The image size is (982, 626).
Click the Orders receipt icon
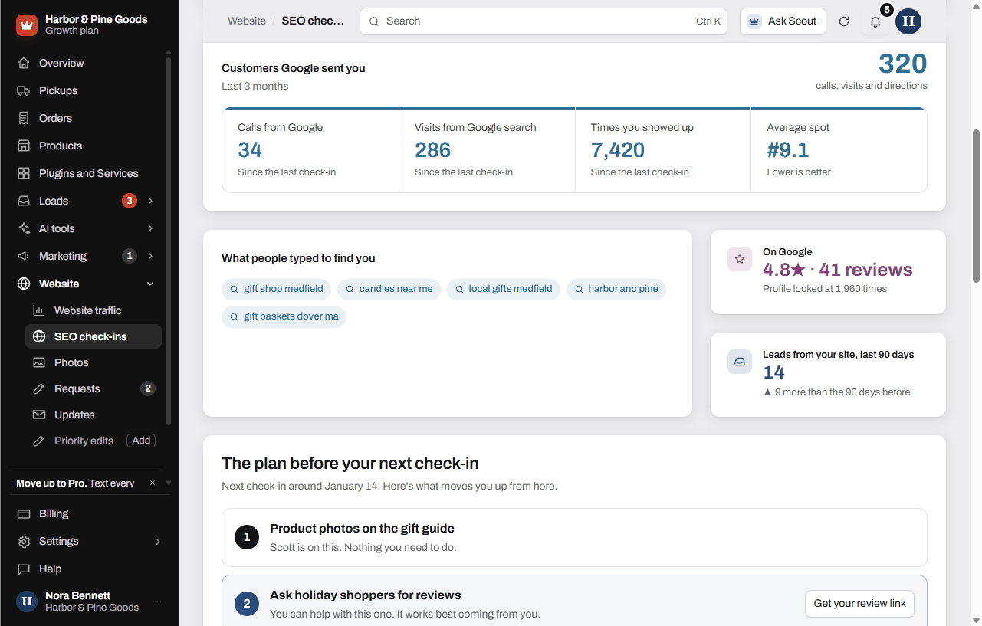coord(24,118)
